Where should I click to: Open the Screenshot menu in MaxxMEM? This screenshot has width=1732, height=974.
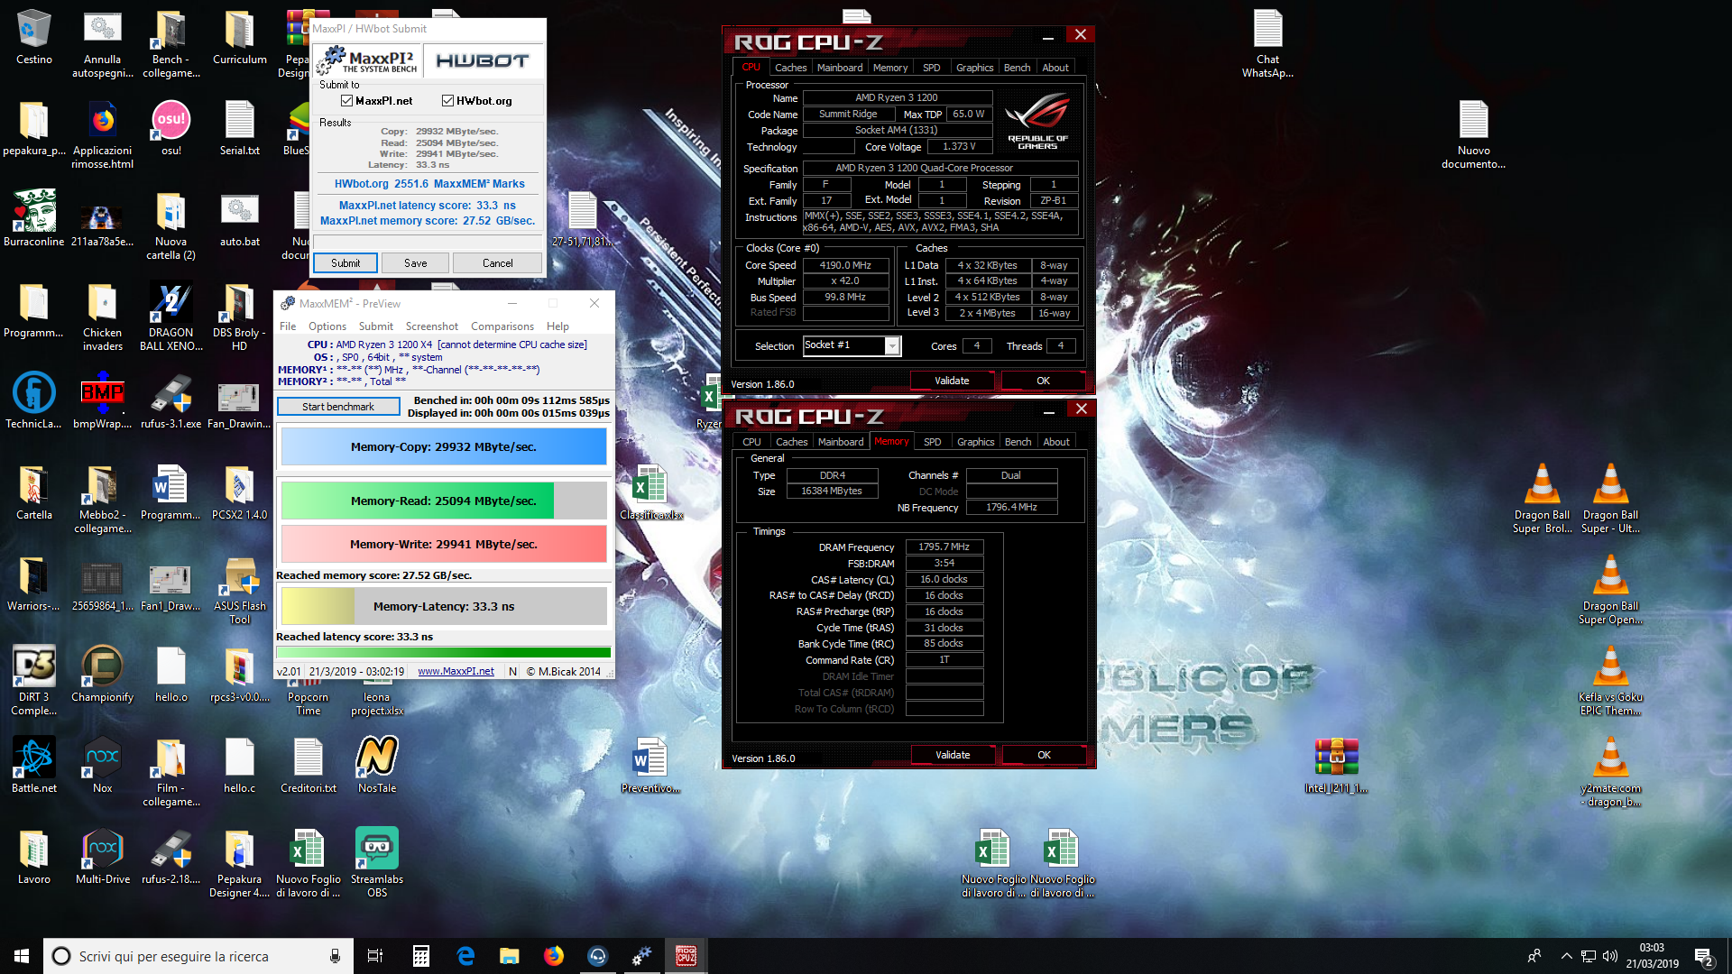[x=431, y=326]
